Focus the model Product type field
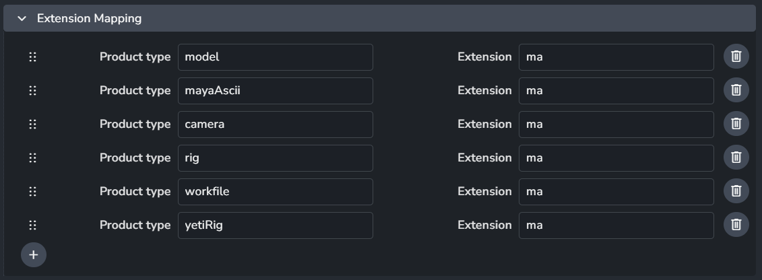Image resolution: width=762 pixels, height=280 pixels. tap(275, 57)
